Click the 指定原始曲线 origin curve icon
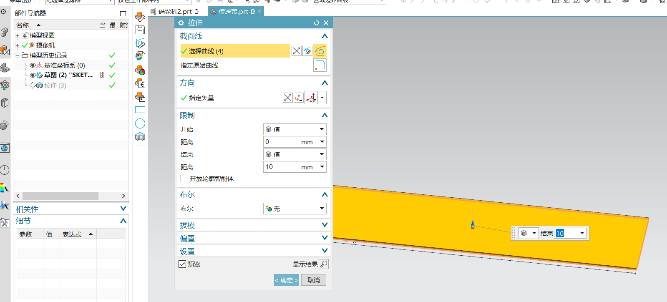The width and height of the screenshot is (667, 302). (320, 65)
